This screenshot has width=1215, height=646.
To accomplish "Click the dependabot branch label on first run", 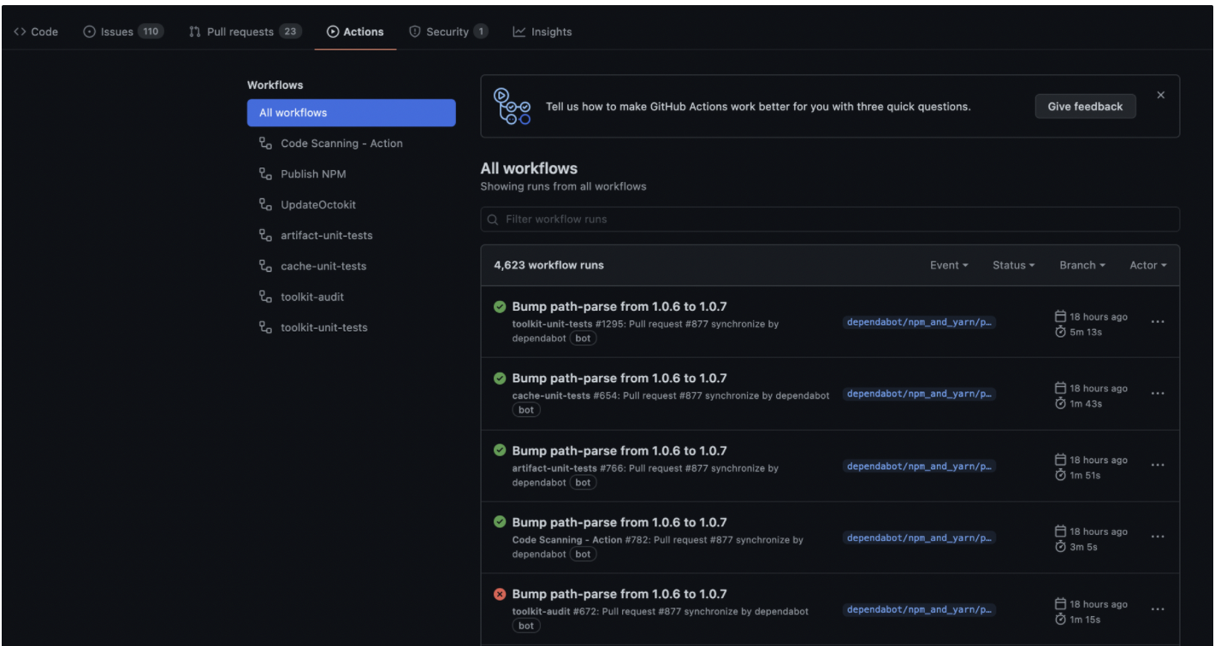I will pos(920,322).
